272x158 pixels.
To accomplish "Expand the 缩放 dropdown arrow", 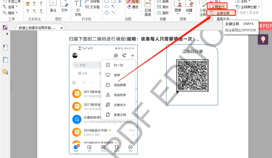I will point(17,12).
